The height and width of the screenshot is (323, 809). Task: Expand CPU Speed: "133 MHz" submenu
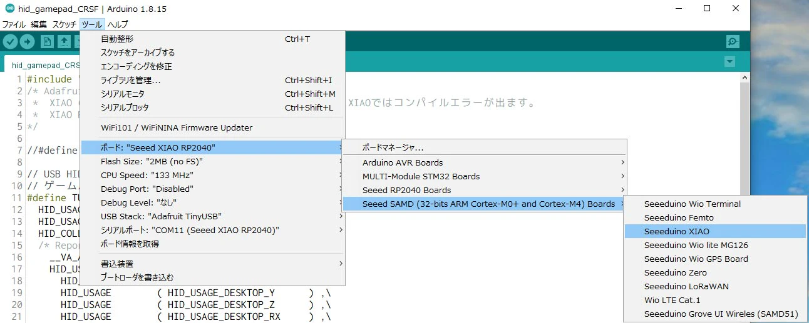[x=212, y=175]
